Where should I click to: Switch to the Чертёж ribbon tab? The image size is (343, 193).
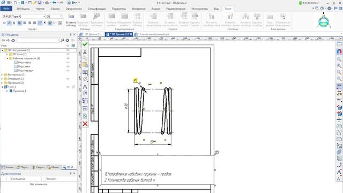[40, 9]
